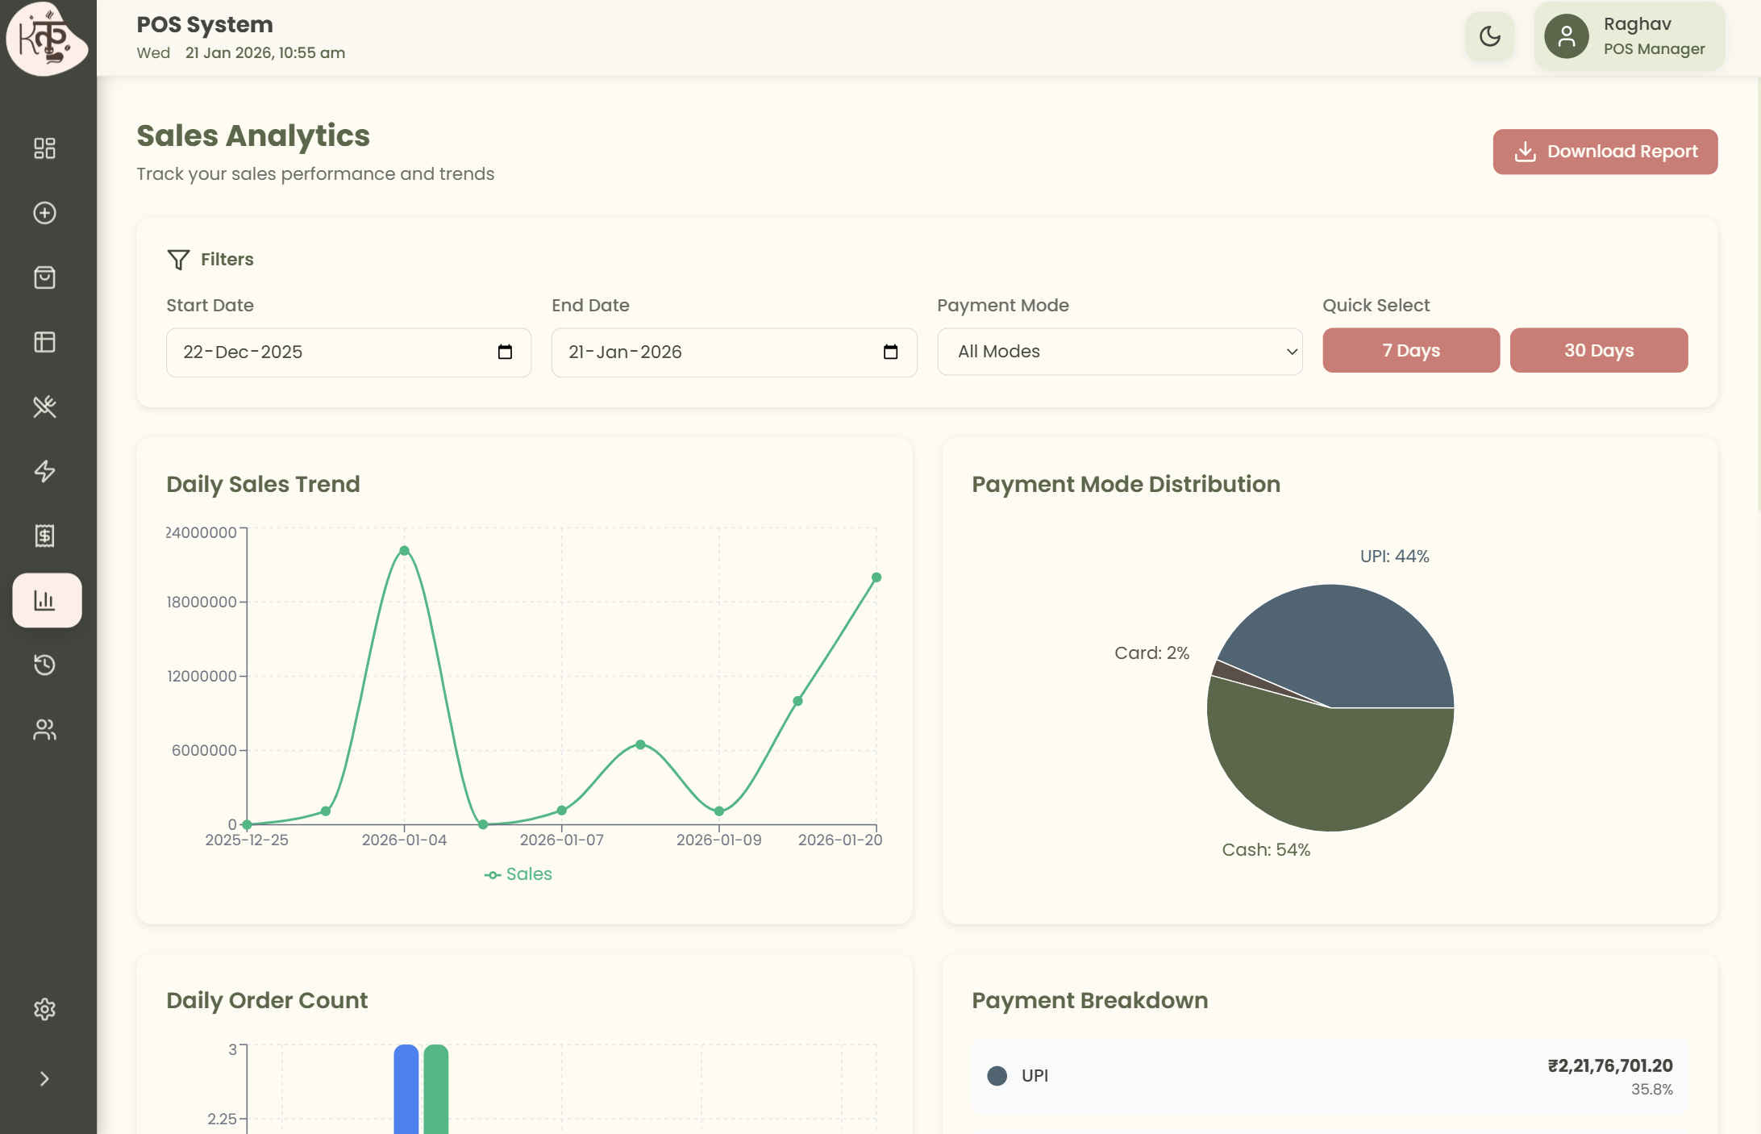Select the 7 Days quick filter
The image size is (1761, 1134).
(1410, 350)
